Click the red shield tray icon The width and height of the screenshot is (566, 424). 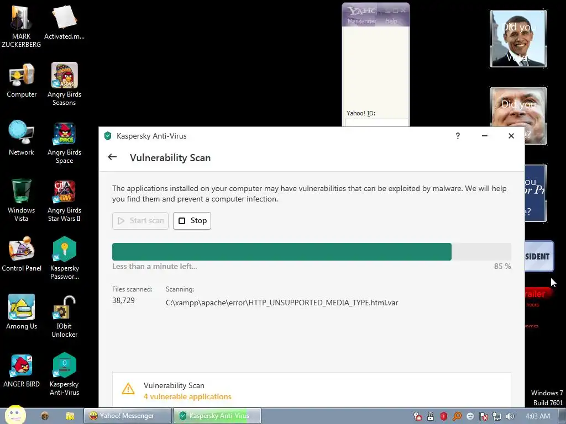(444, 416)
